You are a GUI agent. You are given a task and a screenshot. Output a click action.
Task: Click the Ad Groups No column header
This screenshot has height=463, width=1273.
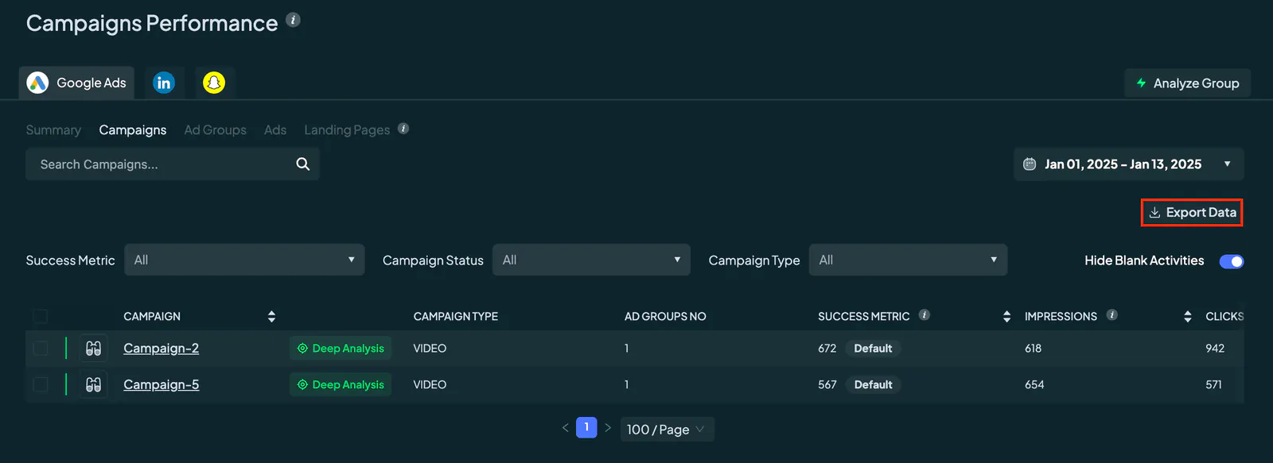665,317
